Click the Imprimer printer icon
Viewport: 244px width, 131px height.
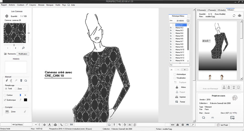[x=177, y=97]
